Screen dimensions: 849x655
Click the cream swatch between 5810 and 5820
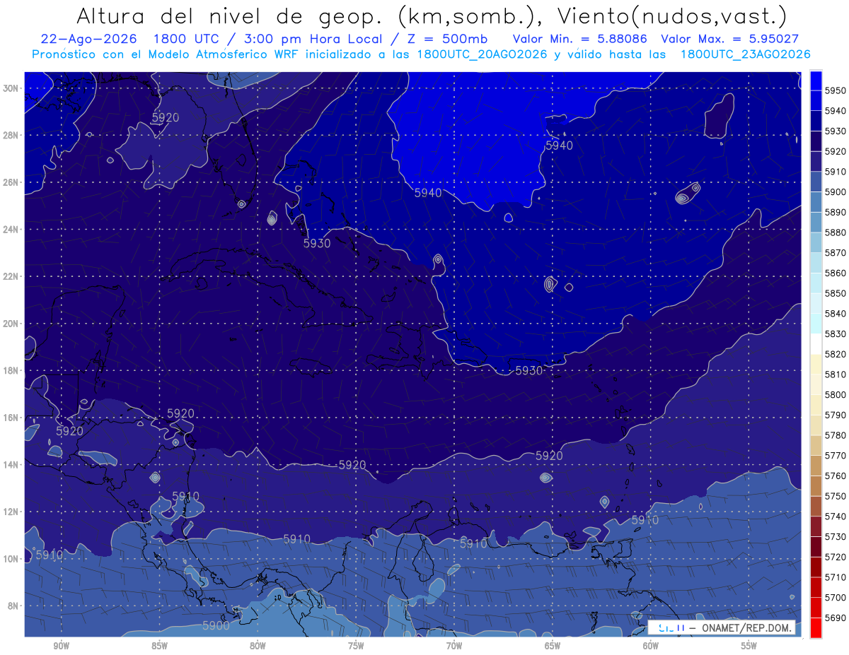point(816,364)
